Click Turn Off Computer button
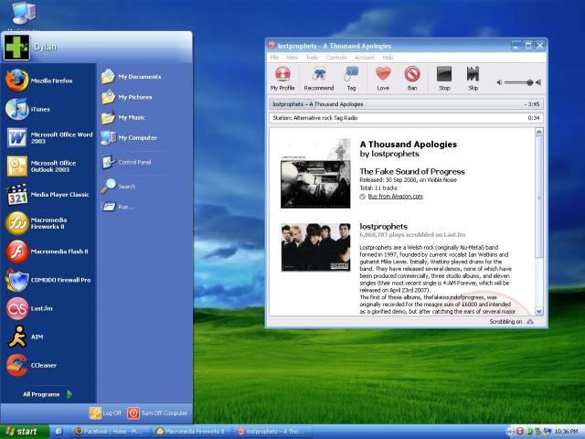Image resolution: width=585 pixels, height=439 pixels. pos(157,412)
